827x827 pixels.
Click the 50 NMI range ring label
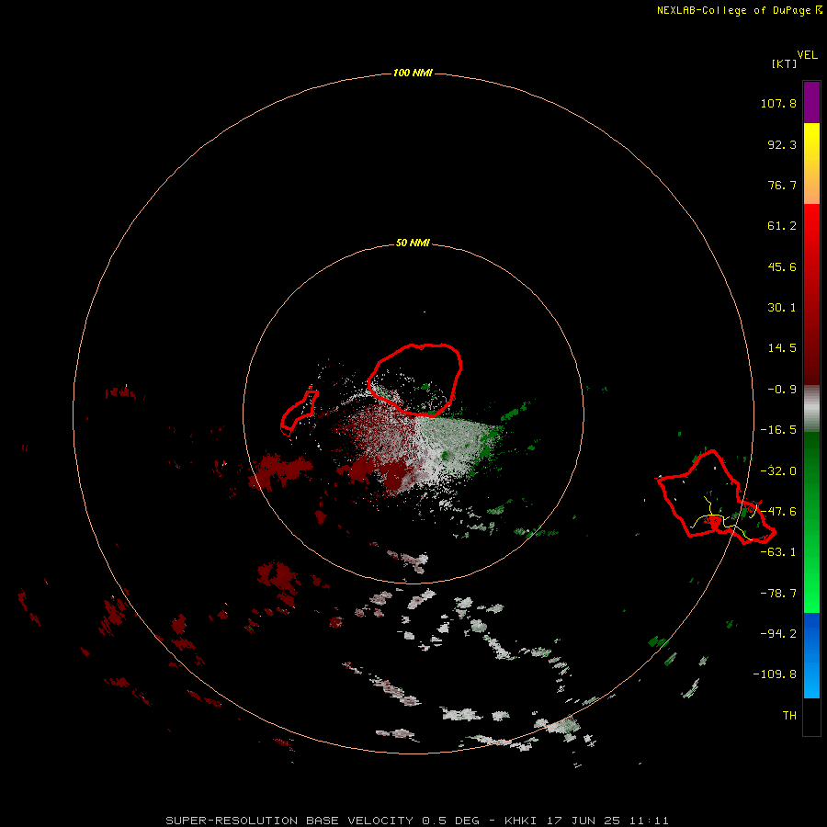413,243
